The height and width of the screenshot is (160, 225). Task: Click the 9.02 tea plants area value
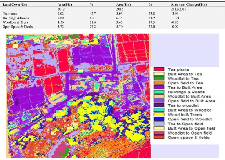pos(61,14)
